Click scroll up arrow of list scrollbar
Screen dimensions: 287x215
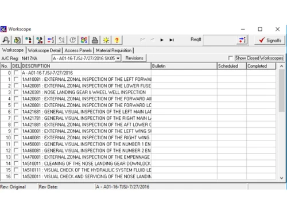click(x=281, y=66)
